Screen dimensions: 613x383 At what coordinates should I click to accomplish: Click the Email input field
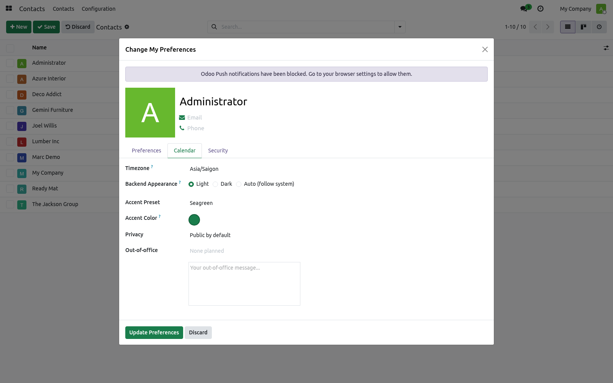click(x=244, y=118)
